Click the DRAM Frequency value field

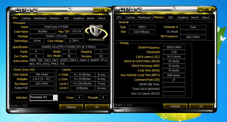[174, 48]
